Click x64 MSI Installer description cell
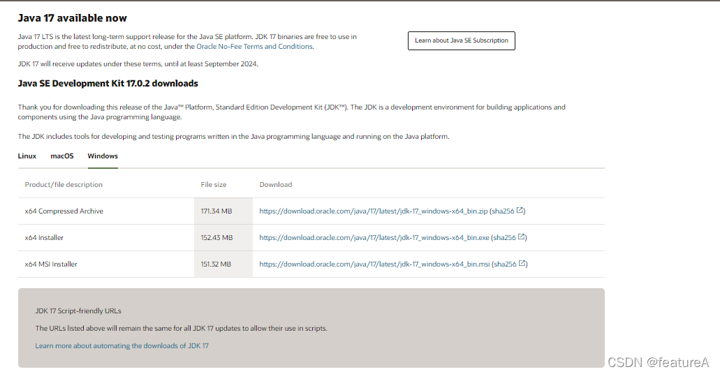This screenshot has height=374, width=720. [x=106, y=264]
